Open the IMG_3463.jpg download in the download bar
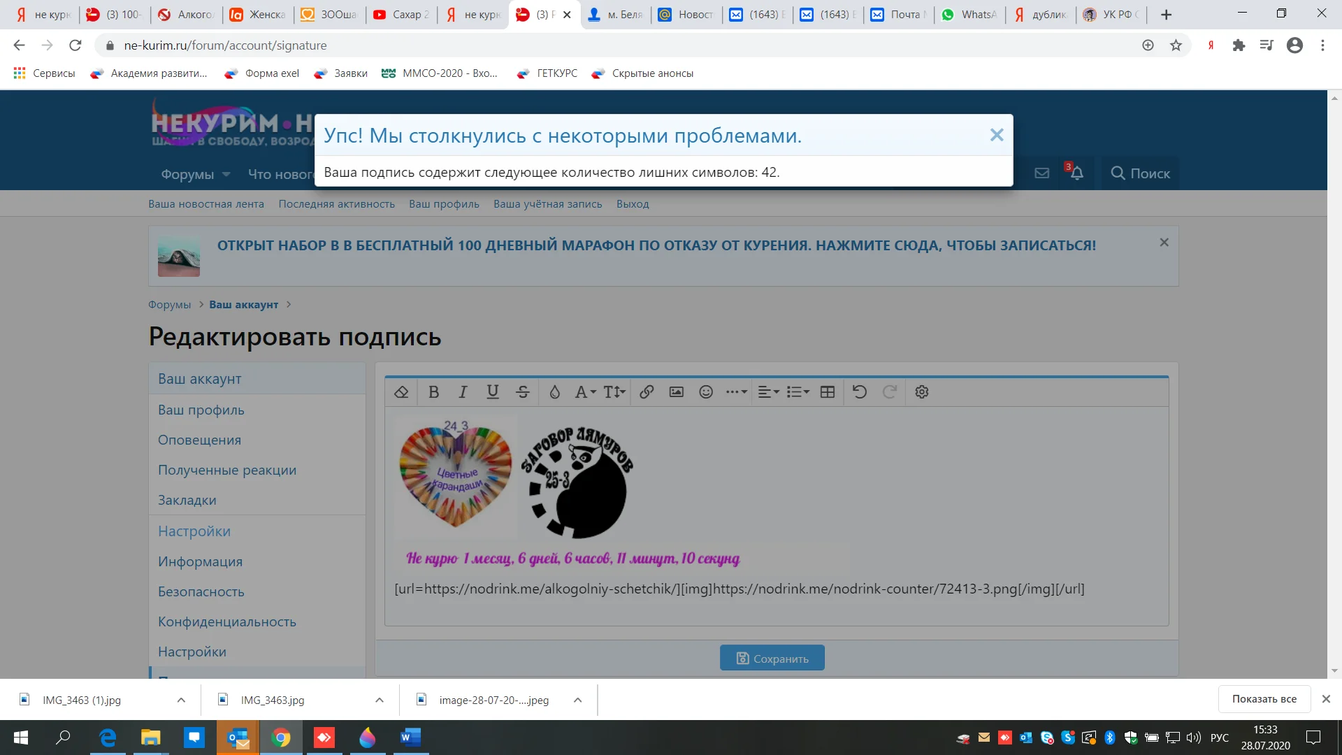 pyautogui.click(x=273, y=700)
